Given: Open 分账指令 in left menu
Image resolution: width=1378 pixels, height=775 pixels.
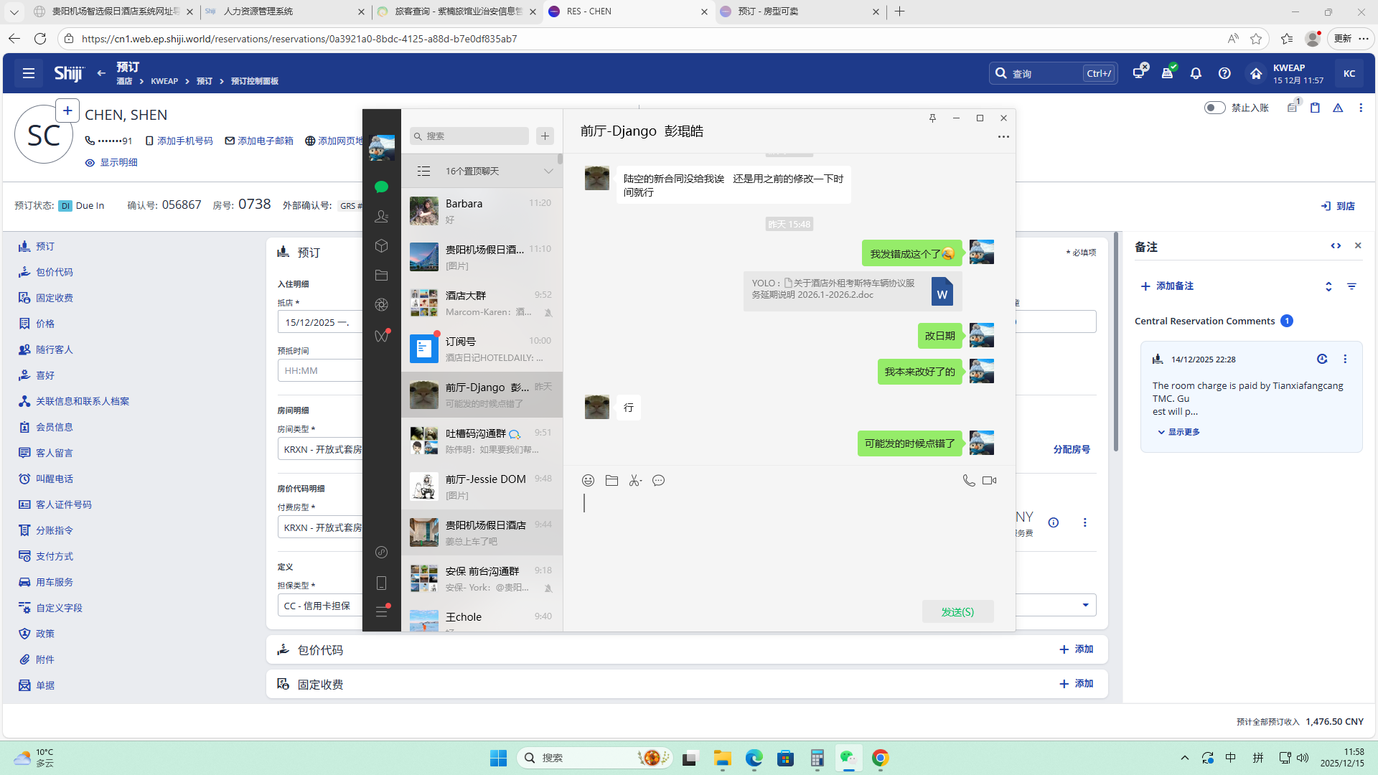Looking at the screenshot, I should click(55, 530).
